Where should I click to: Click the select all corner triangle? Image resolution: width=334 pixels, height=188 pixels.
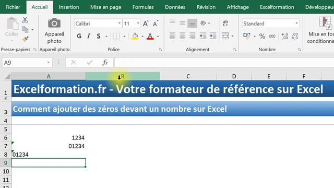point(7,76)
